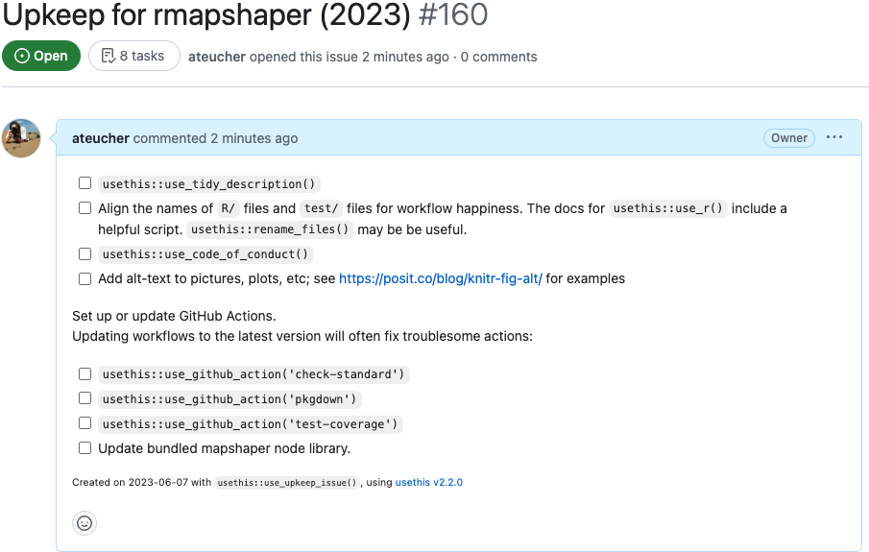The image size is (869, 552).
Task: Tick the use_code_of_conduct() checkbox
Action: (84, 253)
